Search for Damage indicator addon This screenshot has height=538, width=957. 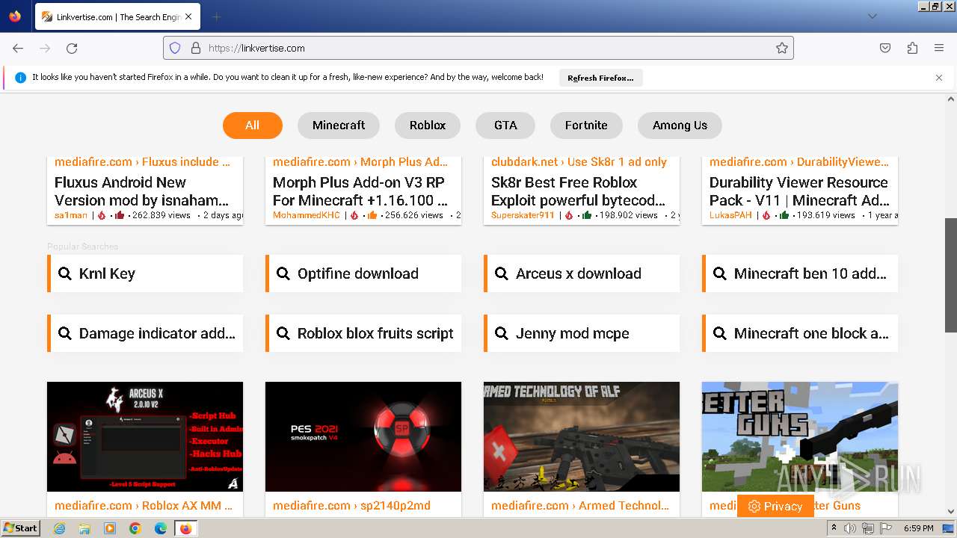(145, 333)
